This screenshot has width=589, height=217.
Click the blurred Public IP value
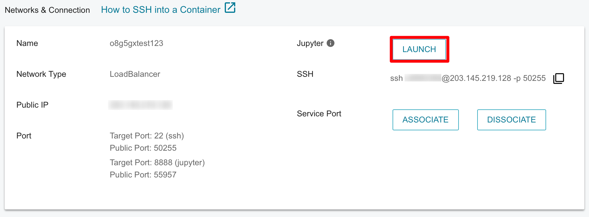tap(140, 105)
